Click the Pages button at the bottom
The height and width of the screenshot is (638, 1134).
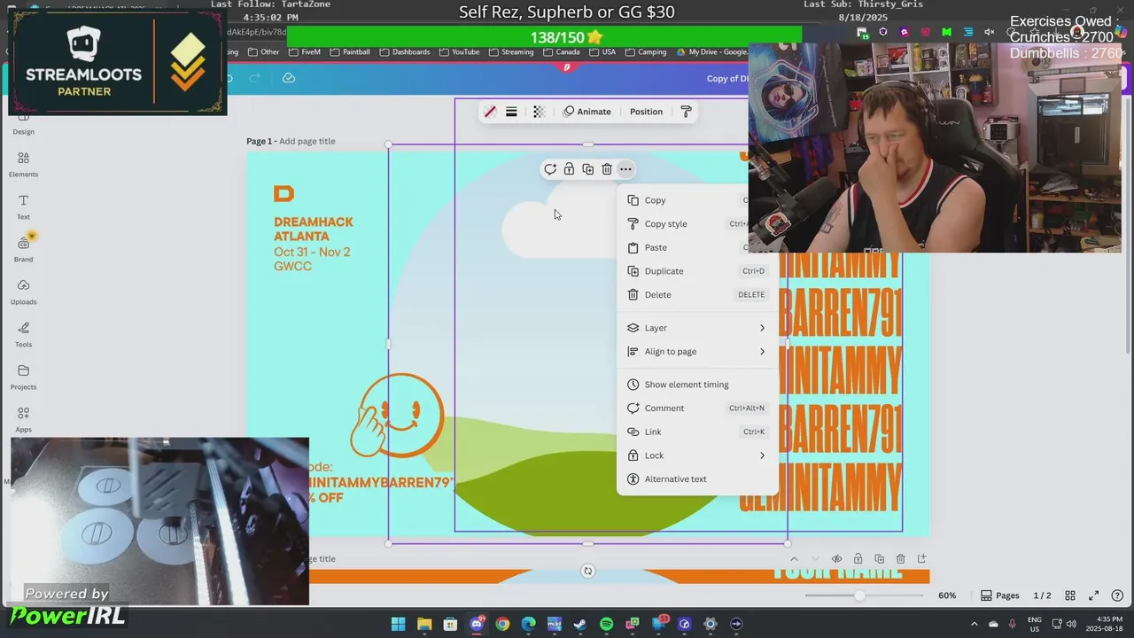tap(1000, 595)
